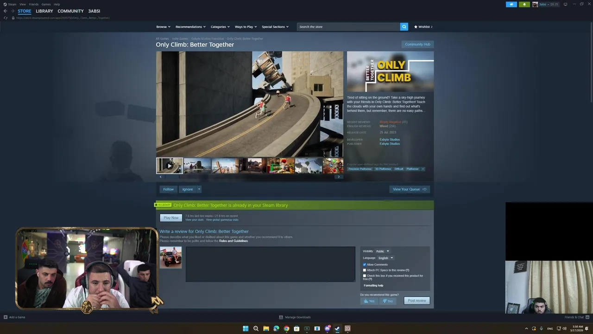593x334 pixels.
Task: Open Friends & Chat panel
Action: [x=576, y=317]
